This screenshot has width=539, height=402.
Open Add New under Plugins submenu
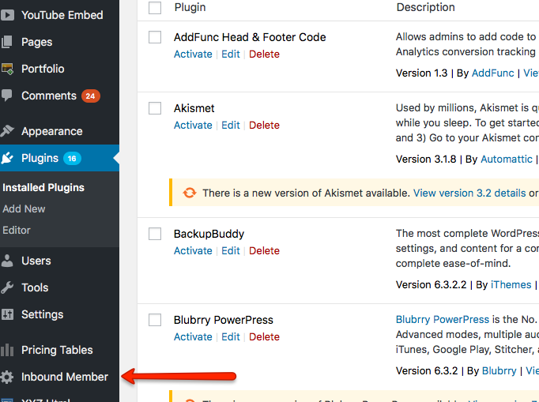click(24, 209)
